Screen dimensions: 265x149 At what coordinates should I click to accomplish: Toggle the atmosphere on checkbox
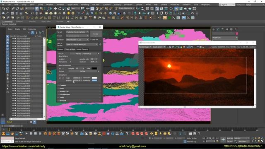click(63, 78)
